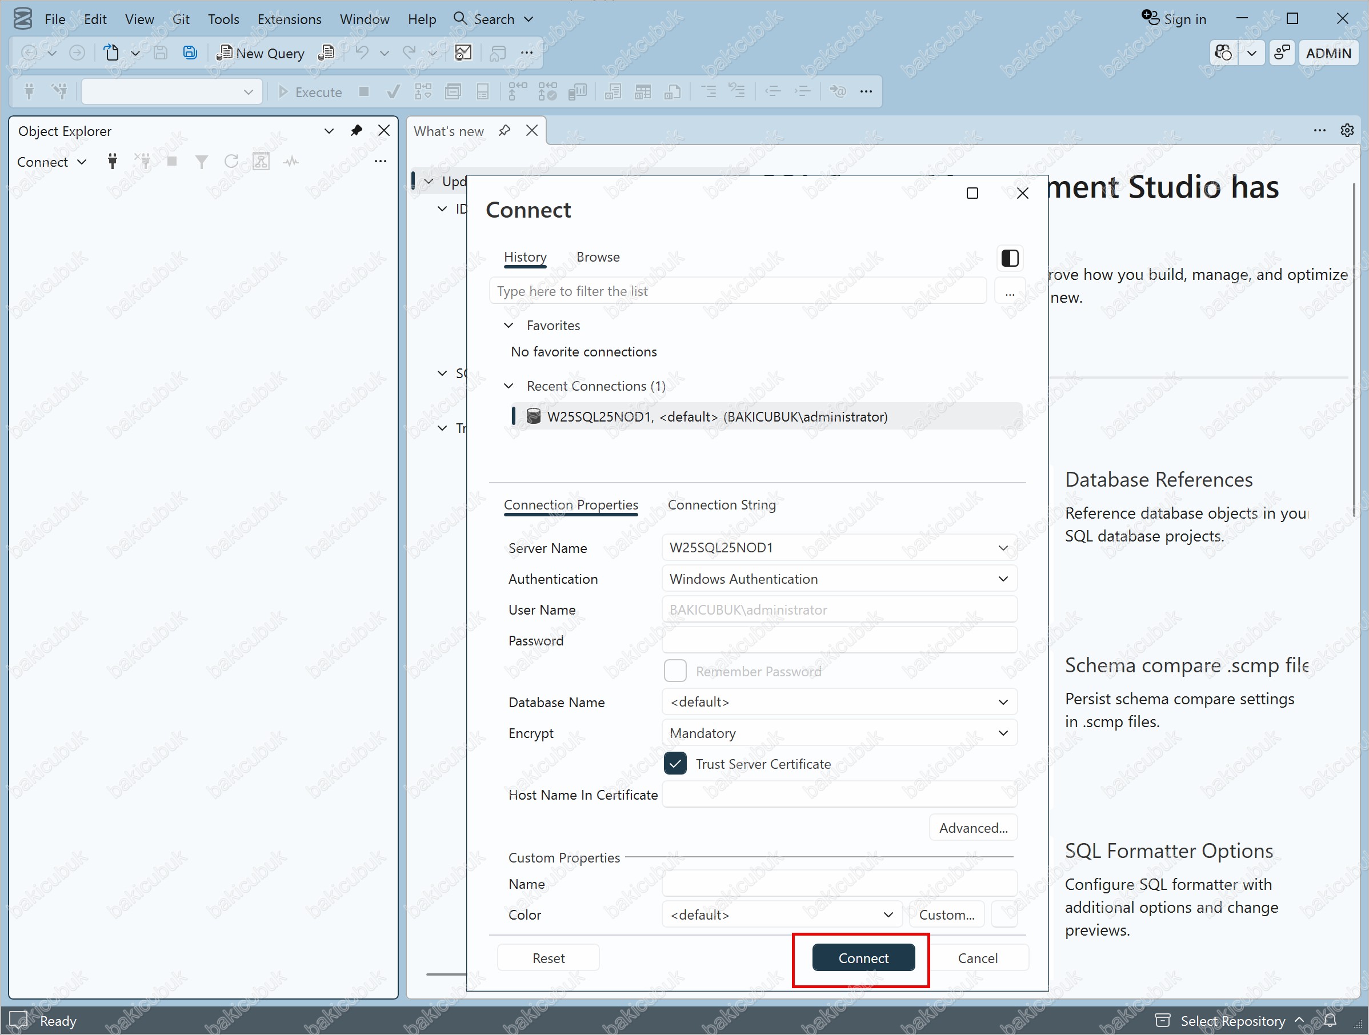Click the Decrease Indent icon in the SQL toolbar

(x=772, y=91)
